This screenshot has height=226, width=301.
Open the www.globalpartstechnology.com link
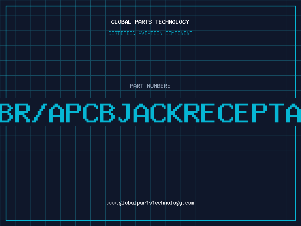150,203
